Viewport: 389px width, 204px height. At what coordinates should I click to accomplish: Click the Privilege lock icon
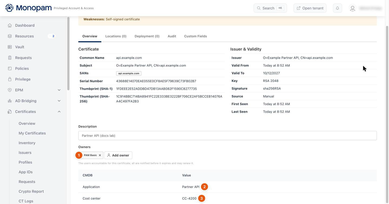[x=10, y=79]
